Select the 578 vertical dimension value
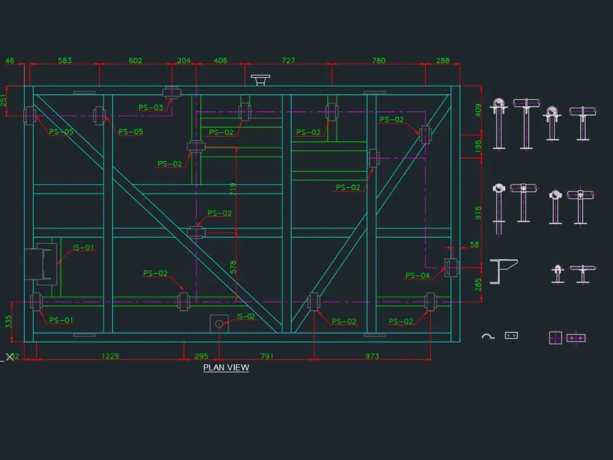Viewport: 613px width, 460px height. pyautogui.click(x=232, y=267)
